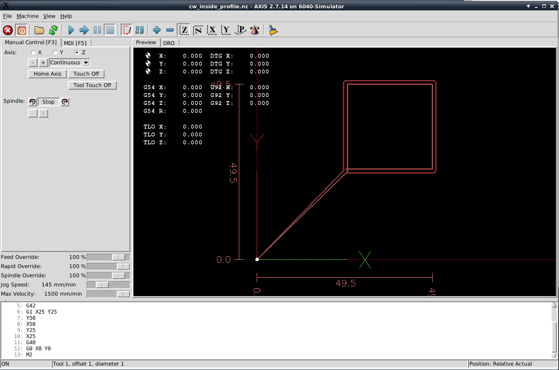Click Touch Off button
Viewport: 559px width, 370px height.
click(x=86, y=74)
